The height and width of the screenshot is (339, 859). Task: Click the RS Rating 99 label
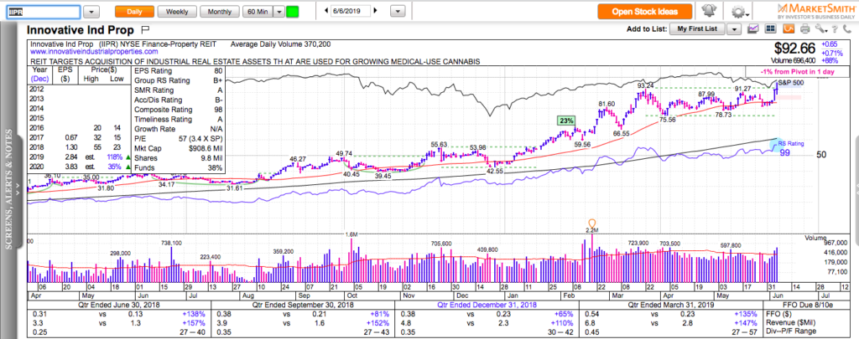tap(789, 148)
